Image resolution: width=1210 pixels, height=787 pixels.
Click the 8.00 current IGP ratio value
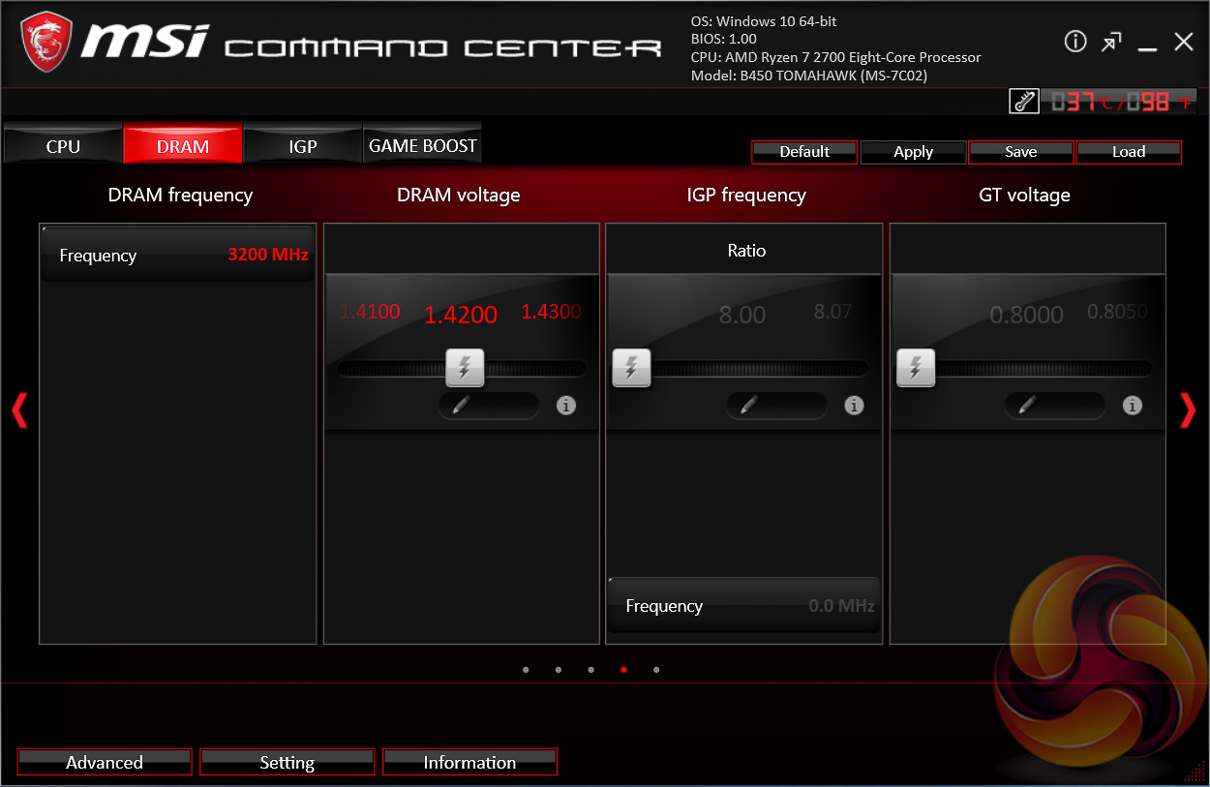click(742, 315)
